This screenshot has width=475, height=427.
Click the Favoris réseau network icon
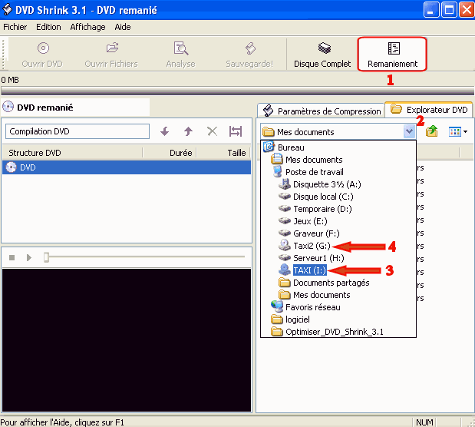(277, 306)
